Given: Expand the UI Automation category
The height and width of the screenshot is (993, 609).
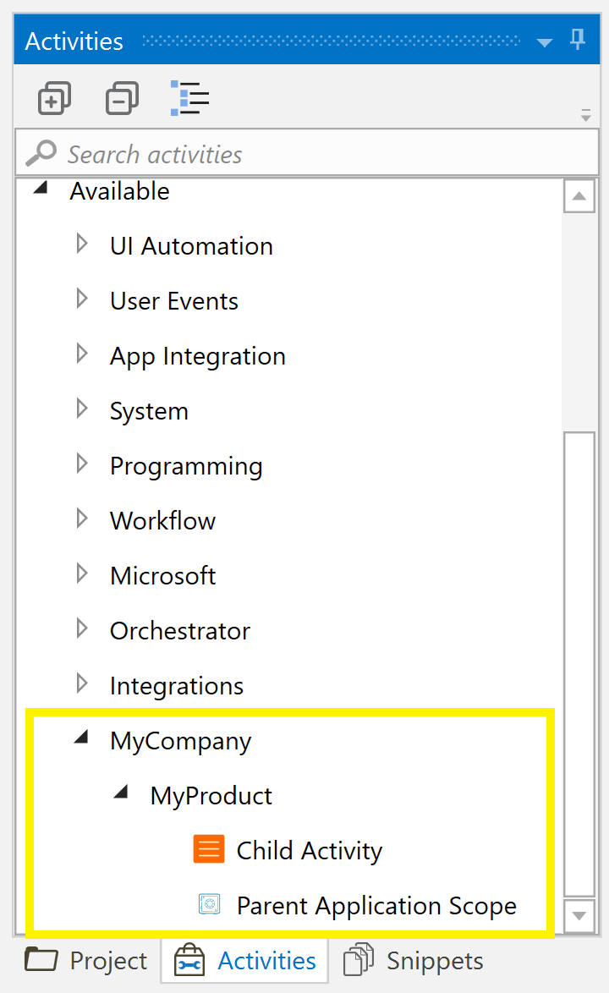Looking at the screenshot, I should click(81, 243).
